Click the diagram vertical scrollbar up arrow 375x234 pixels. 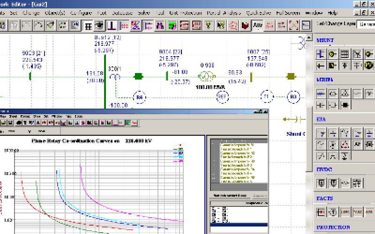point(309,37)
